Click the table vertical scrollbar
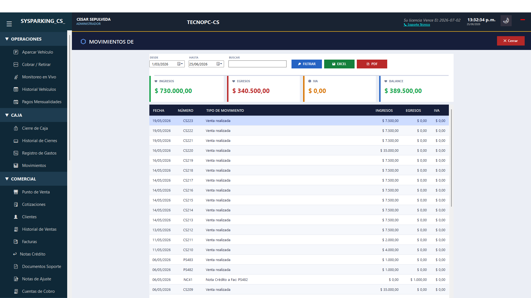The width and height of the screenshot is (531, 298). pos(451,158)
